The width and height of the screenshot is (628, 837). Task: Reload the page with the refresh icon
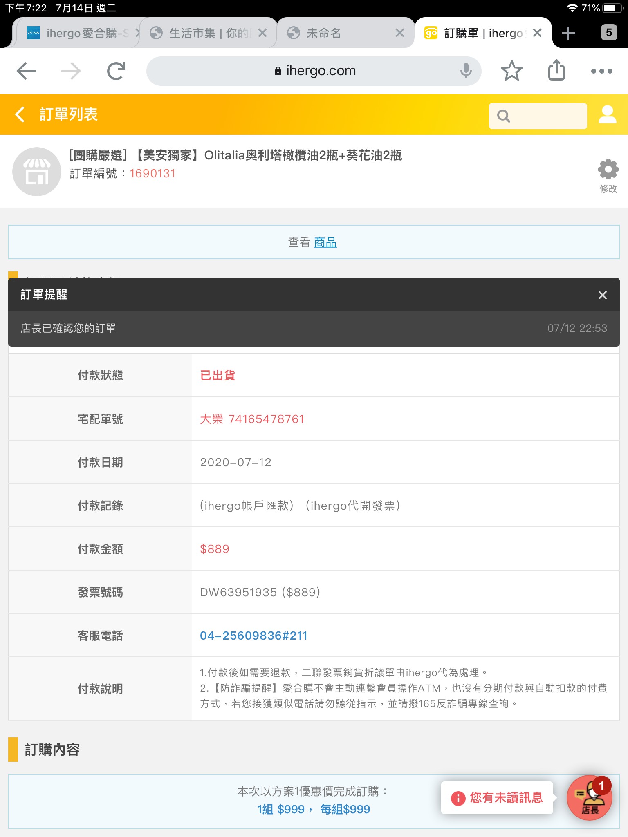pyautogui.click(x=116, y=71)
